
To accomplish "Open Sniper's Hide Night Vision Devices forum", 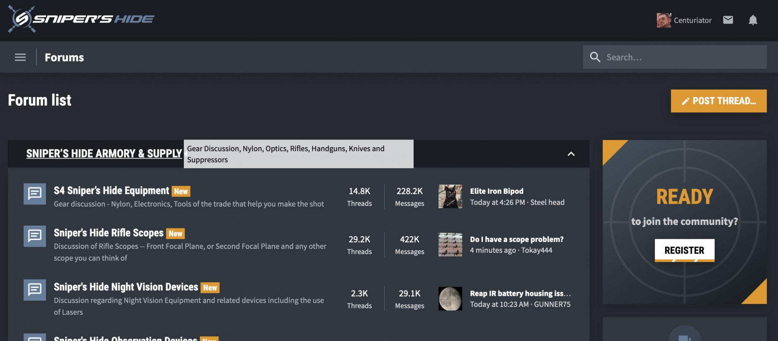I will tap(126, 287).
